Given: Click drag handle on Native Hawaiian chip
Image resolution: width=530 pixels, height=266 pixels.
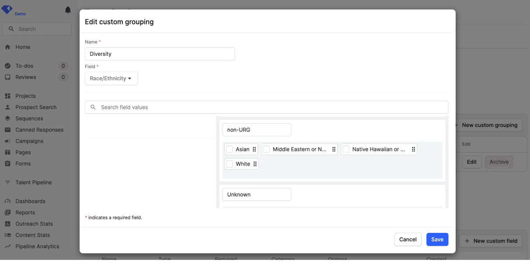Looking at the screenshot, I should click(x=413, y=149).
